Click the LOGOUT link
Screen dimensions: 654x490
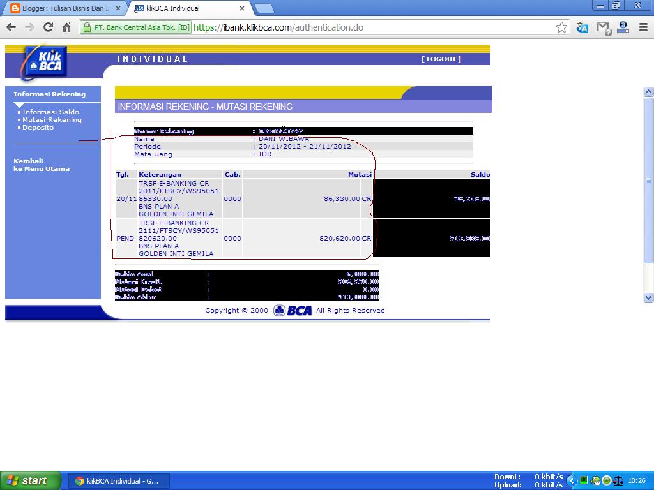(x=441, y=59)
